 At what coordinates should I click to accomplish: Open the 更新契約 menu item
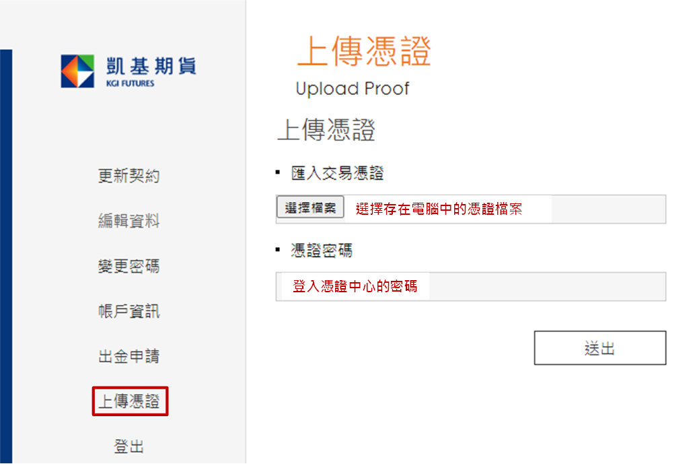[x=129, y=176]
